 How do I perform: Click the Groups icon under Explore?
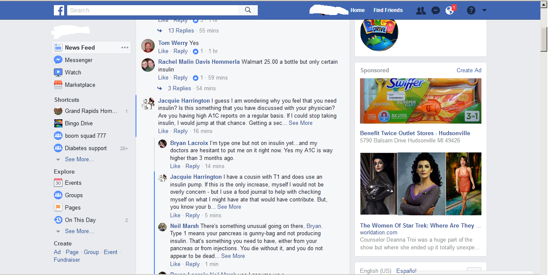click(x=58, y=195)
